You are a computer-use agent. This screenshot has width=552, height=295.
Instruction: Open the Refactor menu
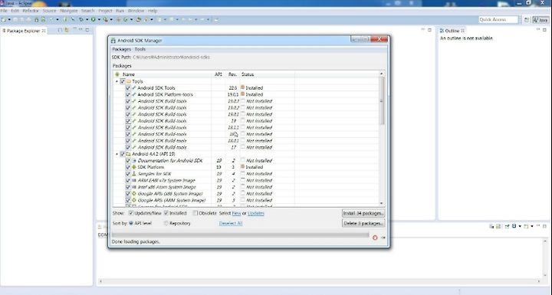pyautogui.click(x=31, y=11)
